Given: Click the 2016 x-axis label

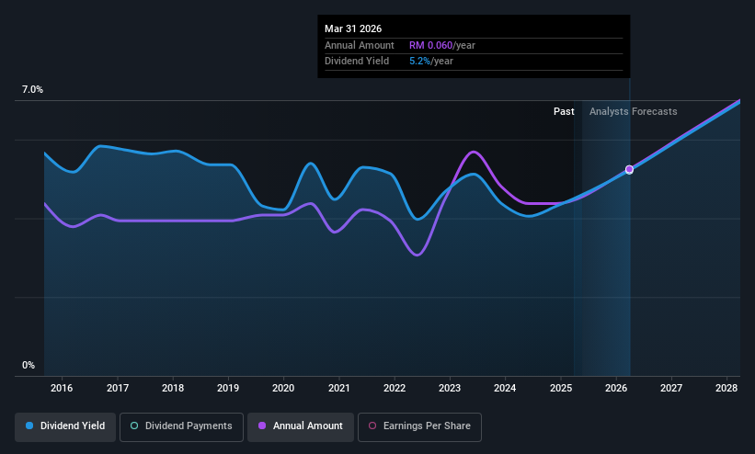Looking at the screenshot, I should 62,388.
